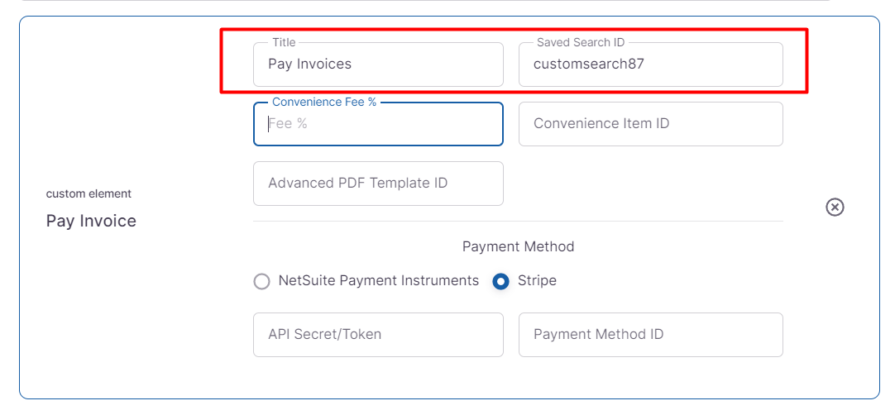Select the Stripe radio button

pyautogui.click(x=500, y=281)
